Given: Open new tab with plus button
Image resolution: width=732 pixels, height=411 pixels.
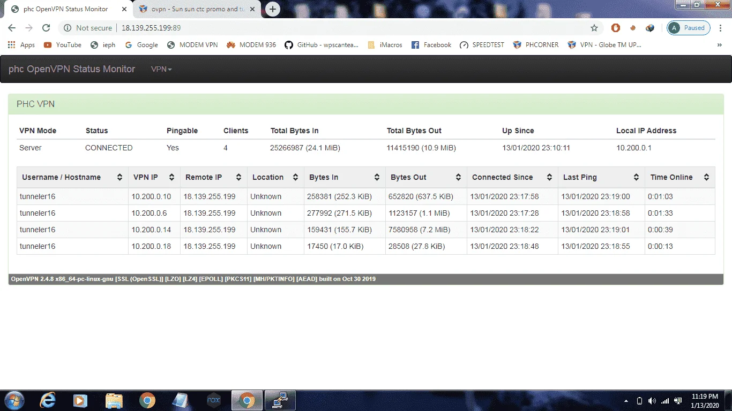Looking at the screenshot, I should point(273,9).
